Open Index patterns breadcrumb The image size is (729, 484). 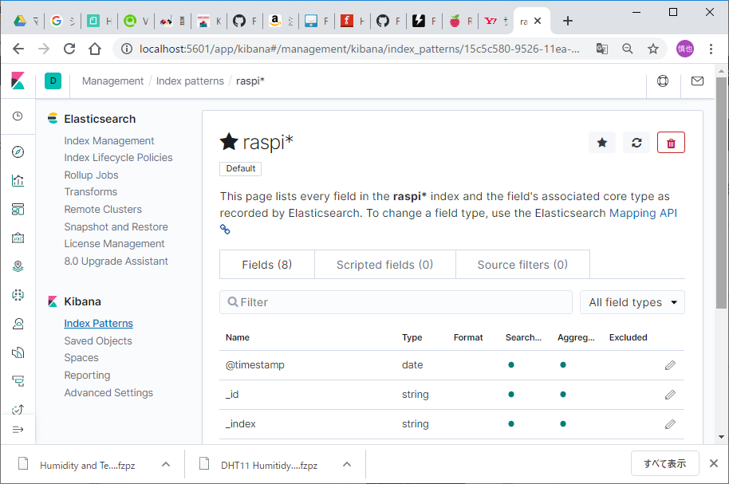(190, 81)
